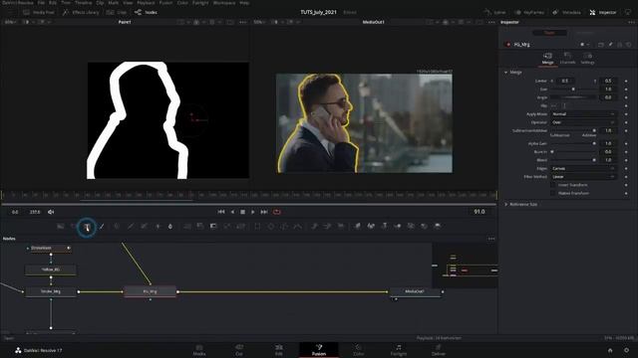
Task: Select the Text+ tool in toolbar
Action: click(x=87, y=227)
